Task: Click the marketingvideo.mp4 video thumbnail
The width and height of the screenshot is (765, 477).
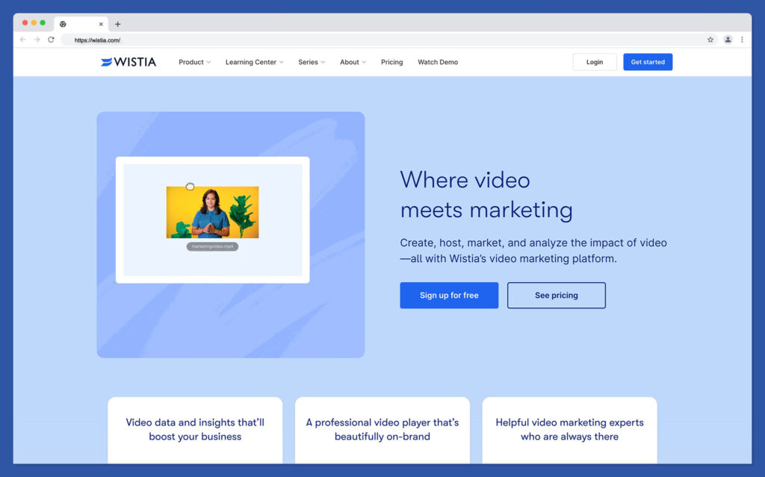Action: [x=212, y=213]
